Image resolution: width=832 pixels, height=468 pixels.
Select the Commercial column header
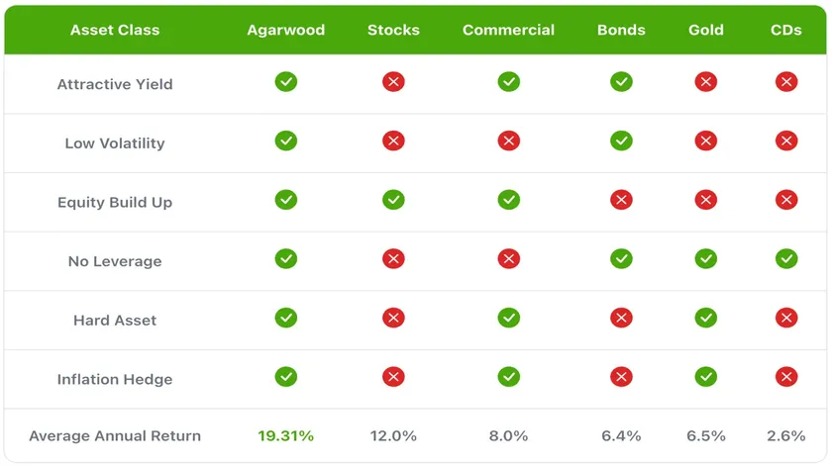point(509,30)
